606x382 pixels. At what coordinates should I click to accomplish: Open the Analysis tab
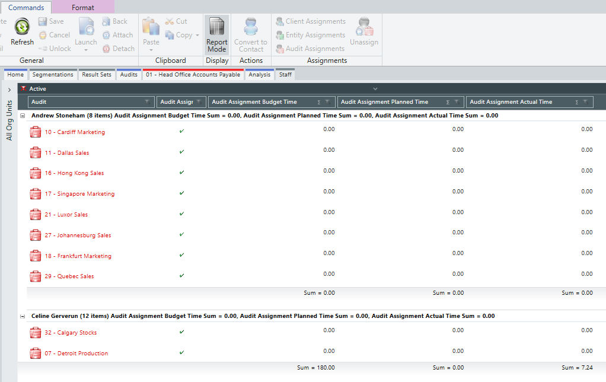pos(259,74)
